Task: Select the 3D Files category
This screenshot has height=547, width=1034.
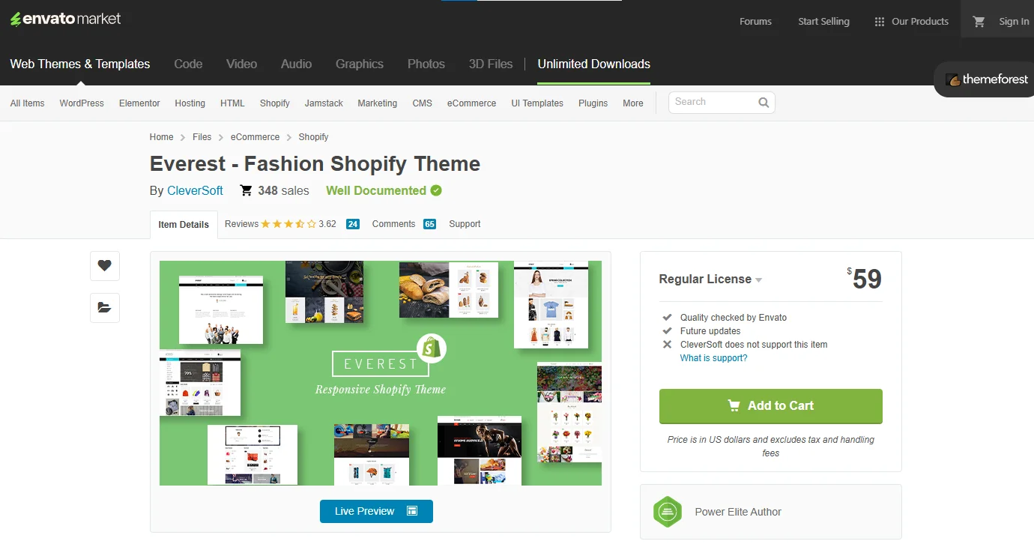Action: coord(491,64)
